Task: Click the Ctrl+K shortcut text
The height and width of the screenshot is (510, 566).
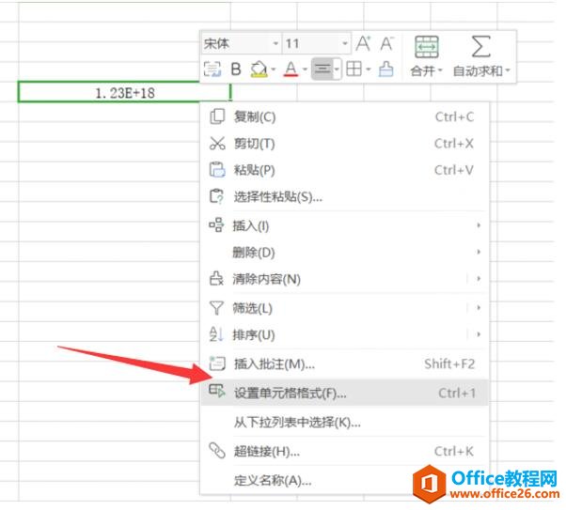Action: click(x=454, y=451)
